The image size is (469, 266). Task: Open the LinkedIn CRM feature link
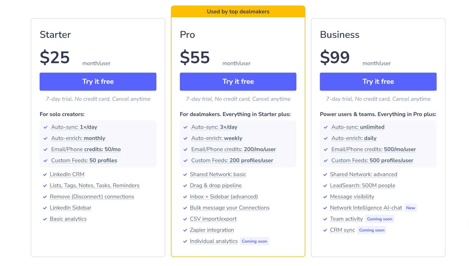coord(67,174)
